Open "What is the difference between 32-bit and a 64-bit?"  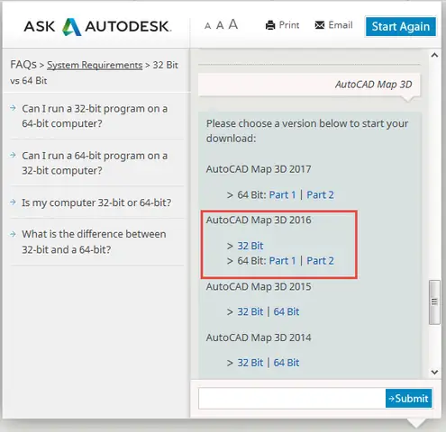94,241
